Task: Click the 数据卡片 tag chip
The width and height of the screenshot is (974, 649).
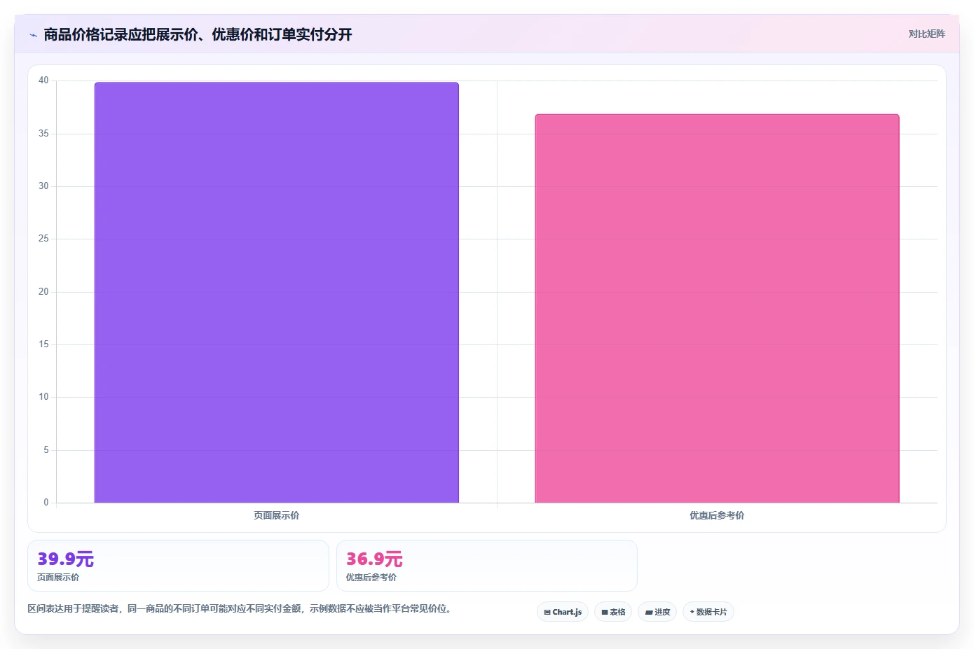Action: pyautogui.click(x=708, y=612)
